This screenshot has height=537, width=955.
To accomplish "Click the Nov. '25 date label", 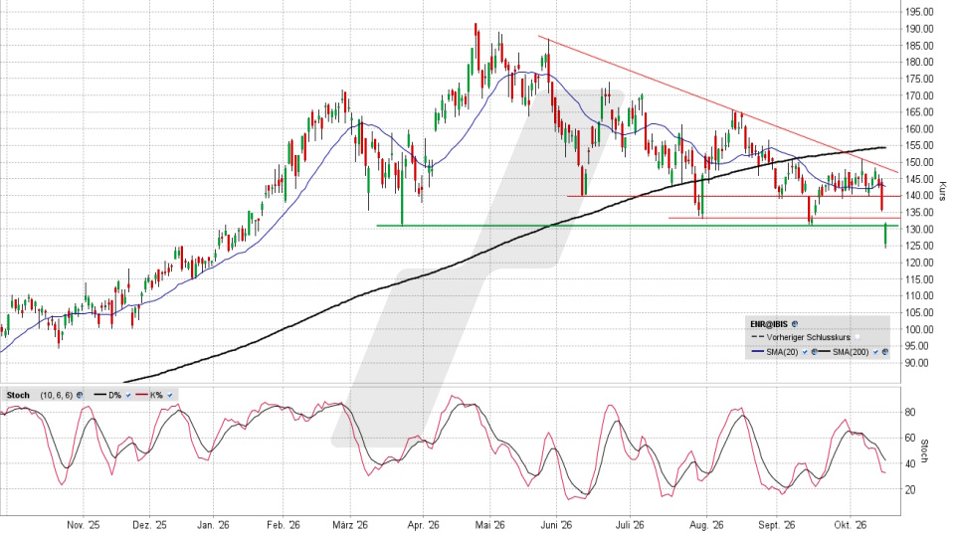I will [x=84, y=525].
